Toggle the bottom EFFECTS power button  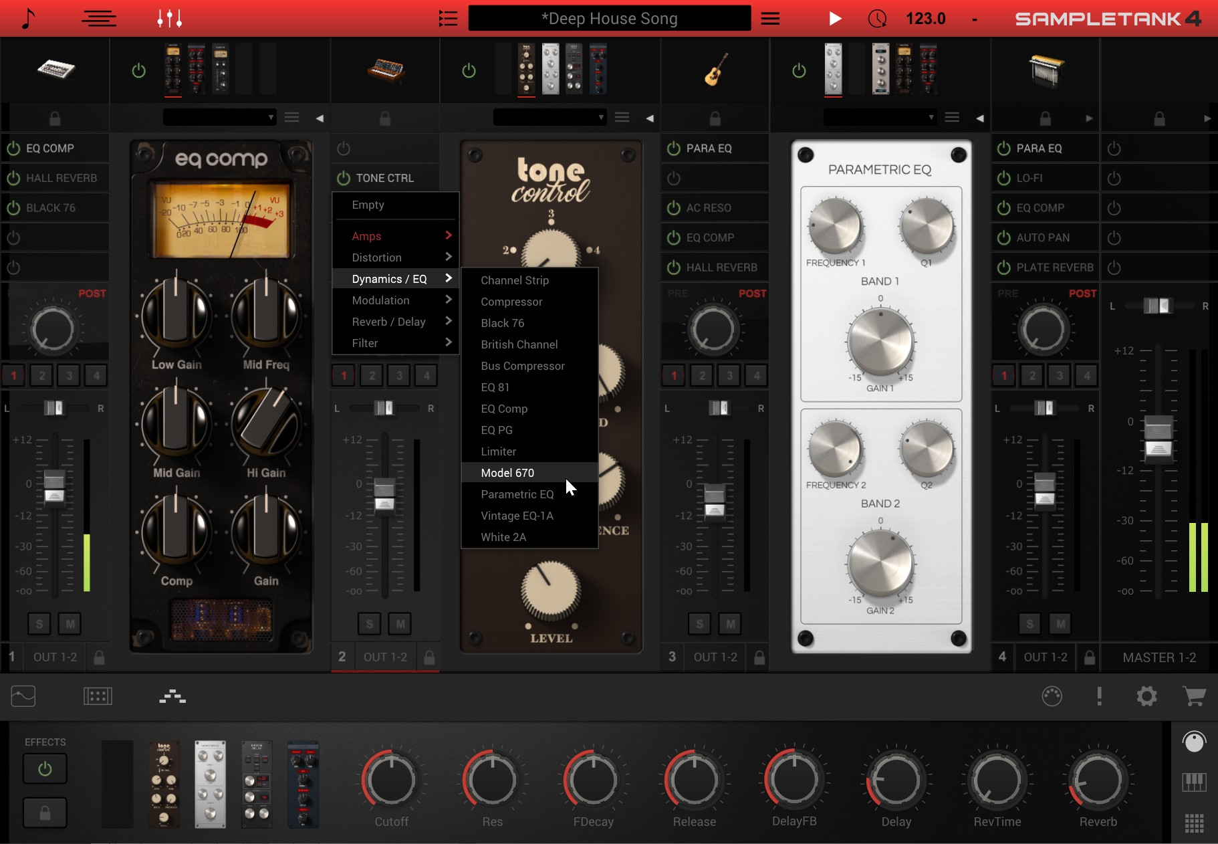[x=45, y=769]
